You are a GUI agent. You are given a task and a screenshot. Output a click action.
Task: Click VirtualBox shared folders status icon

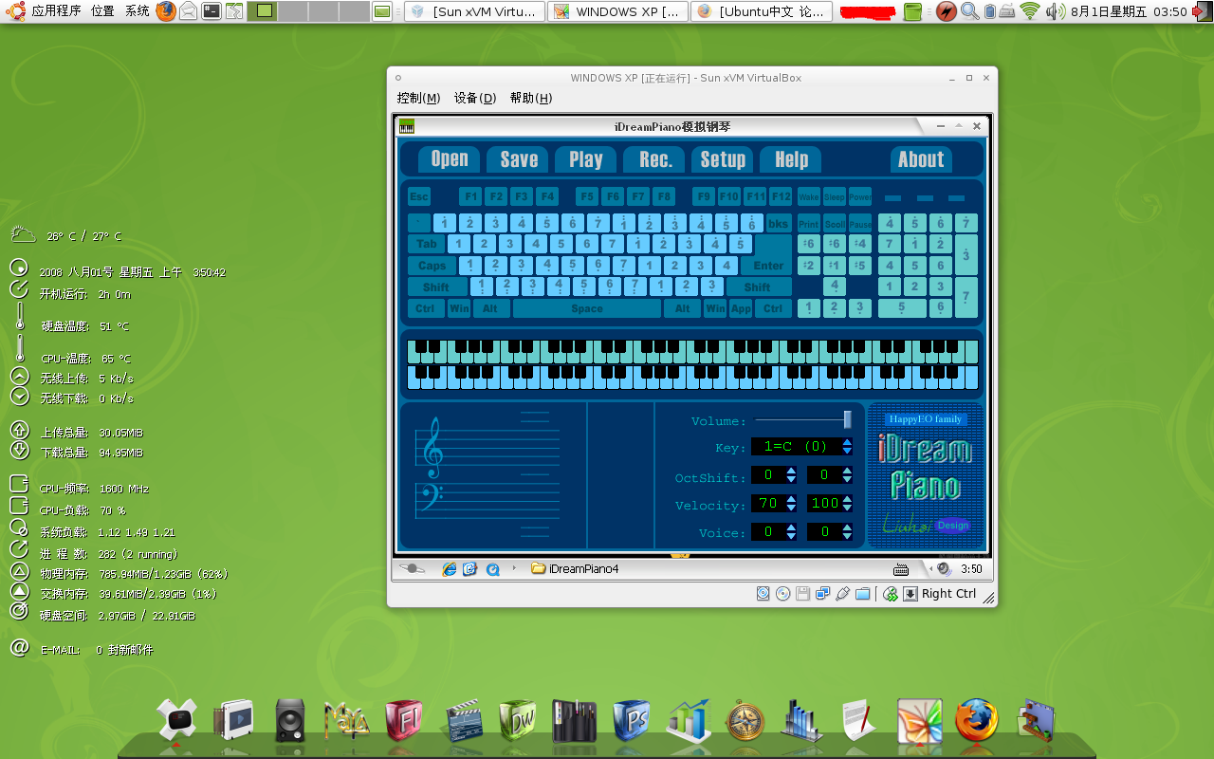tap(862, 594)
